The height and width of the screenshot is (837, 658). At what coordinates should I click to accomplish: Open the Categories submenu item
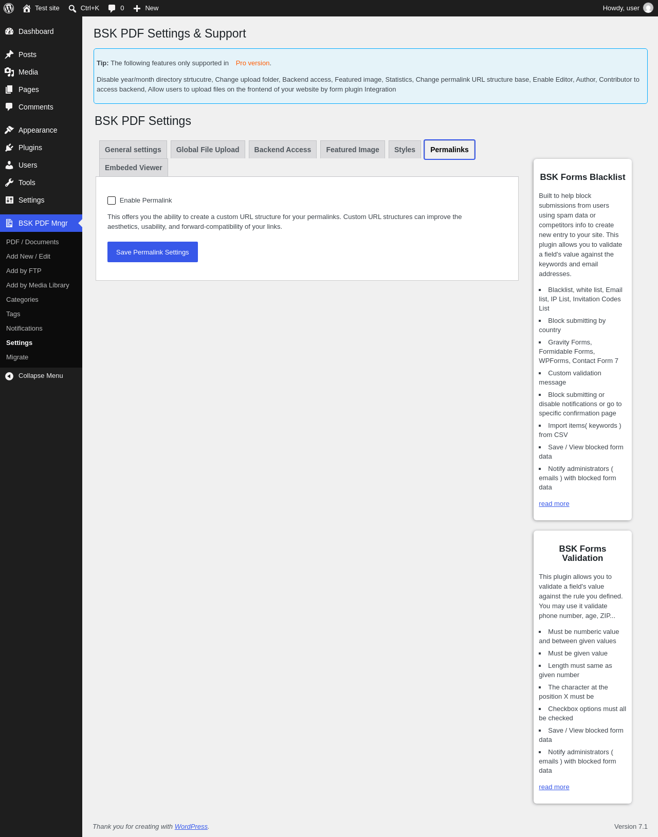pos(22,300)
